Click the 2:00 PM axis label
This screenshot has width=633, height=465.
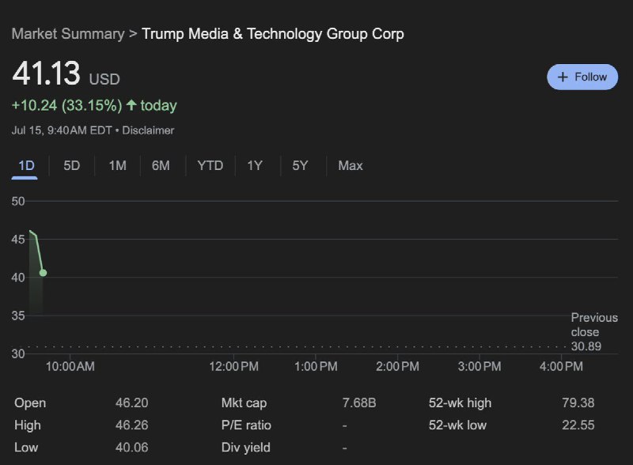click(x=397, y=366)
